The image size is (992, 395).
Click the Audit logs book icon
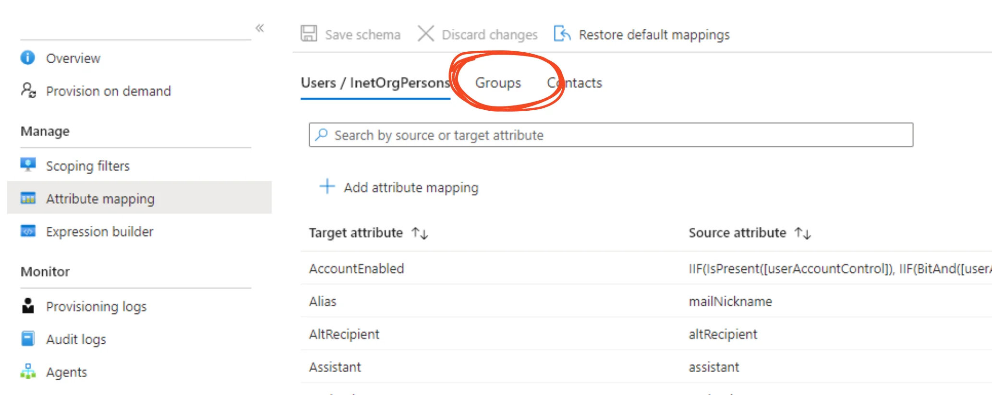28,338
